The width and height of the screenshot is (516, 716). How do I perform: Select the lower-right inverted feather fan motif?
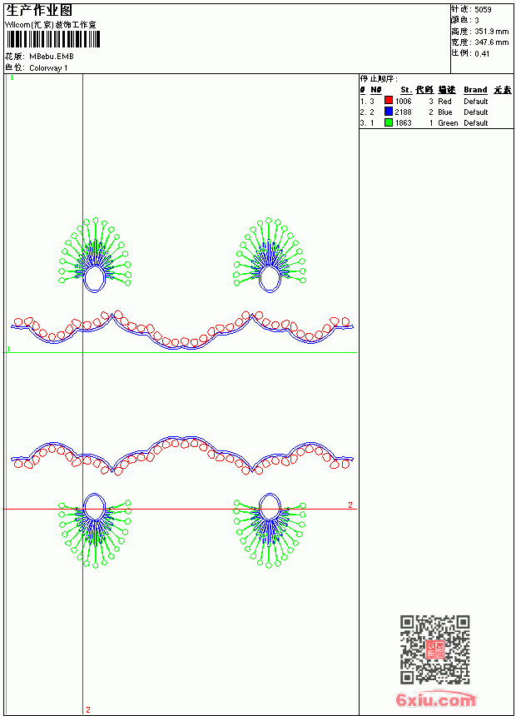[270, 530]
